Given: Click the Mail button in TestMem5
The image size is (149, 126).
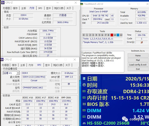Looking at the screenshot, I should click(x=138, y=60).
